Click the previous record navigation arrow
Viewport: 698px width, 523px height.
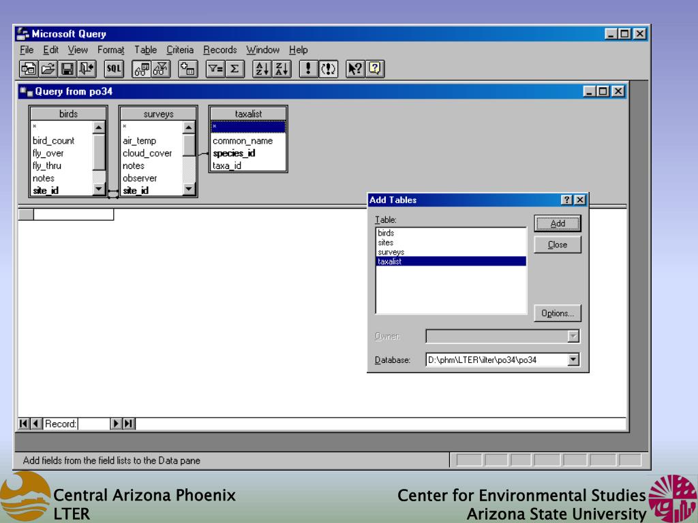36,424
